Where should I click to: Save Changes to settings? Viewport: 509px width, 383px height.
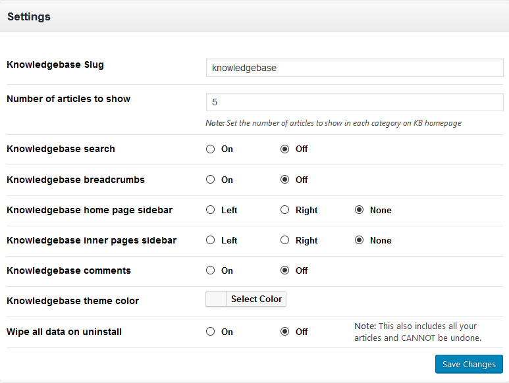coord(469,364)
